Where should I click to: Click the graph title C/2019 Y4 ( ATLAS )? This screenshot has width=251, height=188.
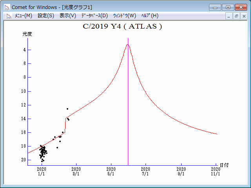coord(122,26)
